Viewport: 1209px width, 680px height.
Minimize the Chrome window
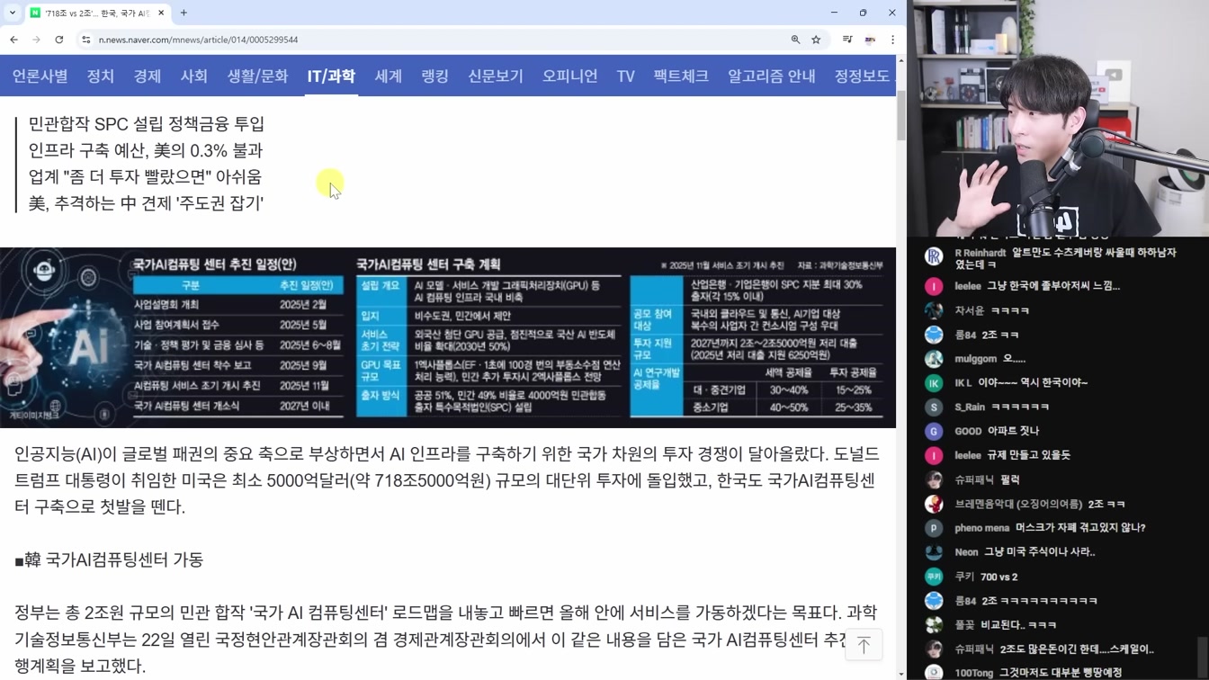(x=834, y=13)
